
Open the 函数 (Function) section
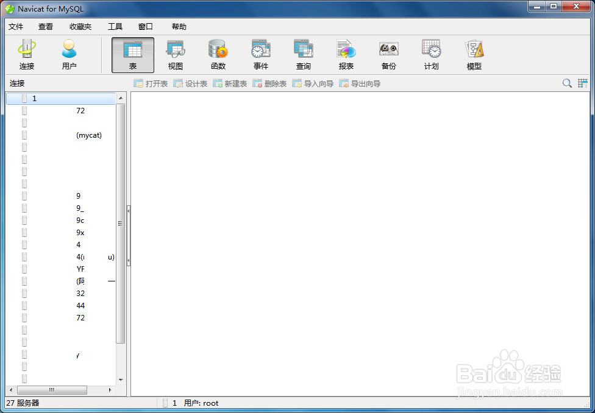click(218, 55)
